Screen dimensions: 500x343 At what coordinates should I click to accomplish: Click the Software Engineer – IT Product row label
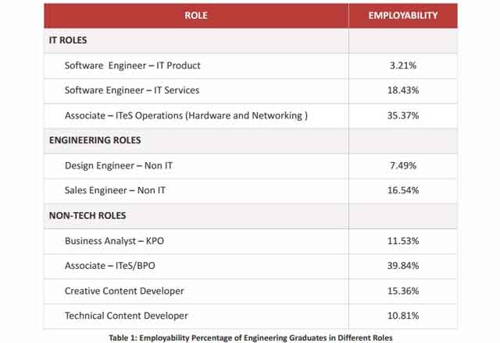[x=133, y=65]
